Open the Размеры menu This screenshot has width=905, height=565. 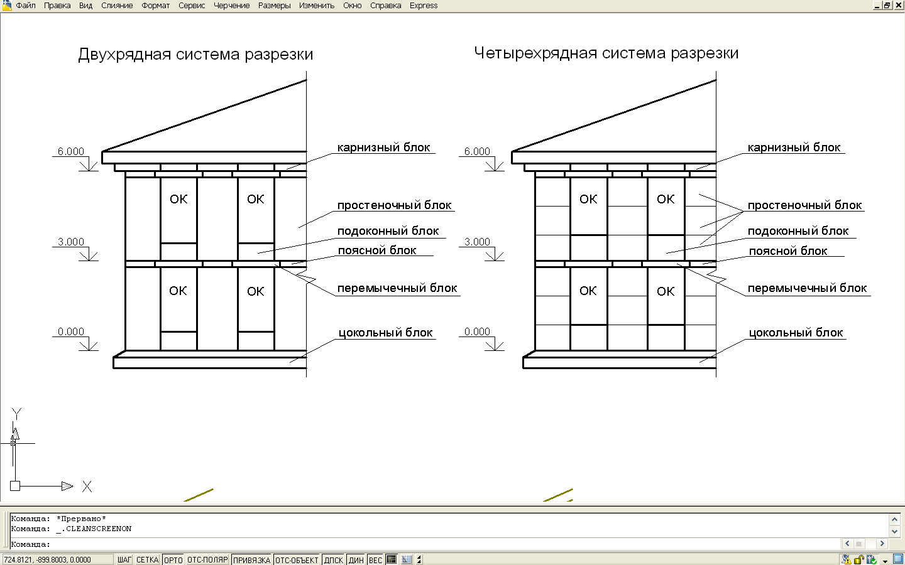point(275,6)
